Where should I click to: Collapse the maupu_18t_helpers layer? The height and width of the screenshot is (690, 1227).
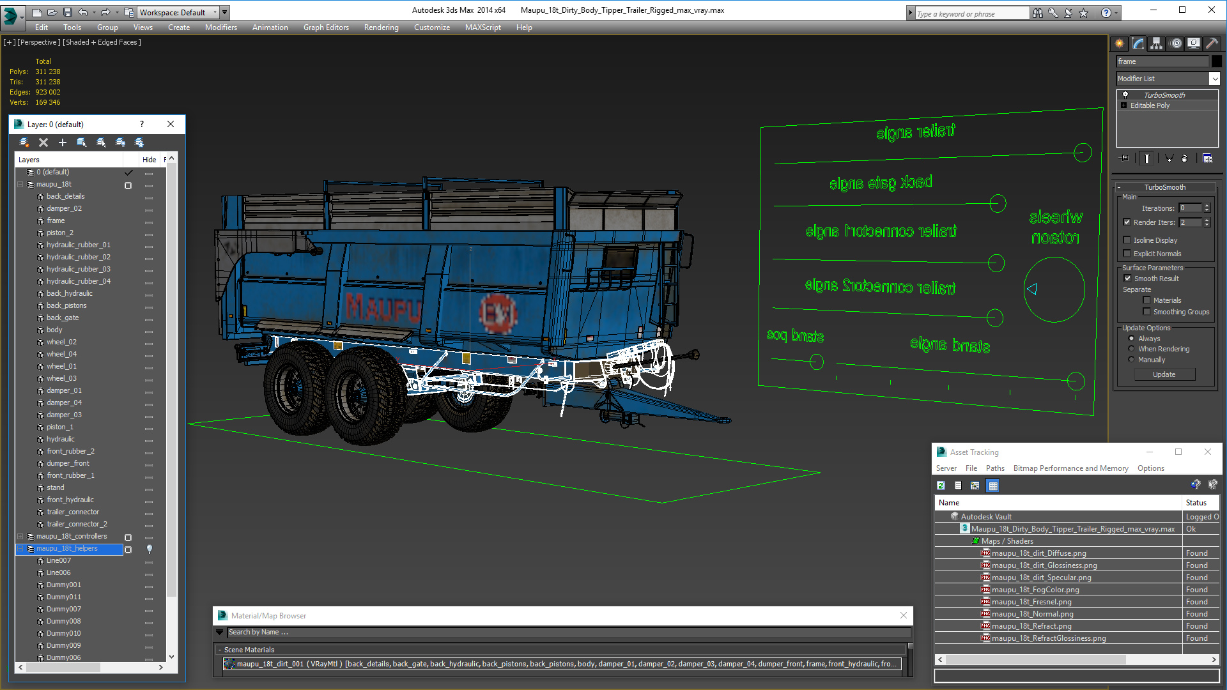20,549
